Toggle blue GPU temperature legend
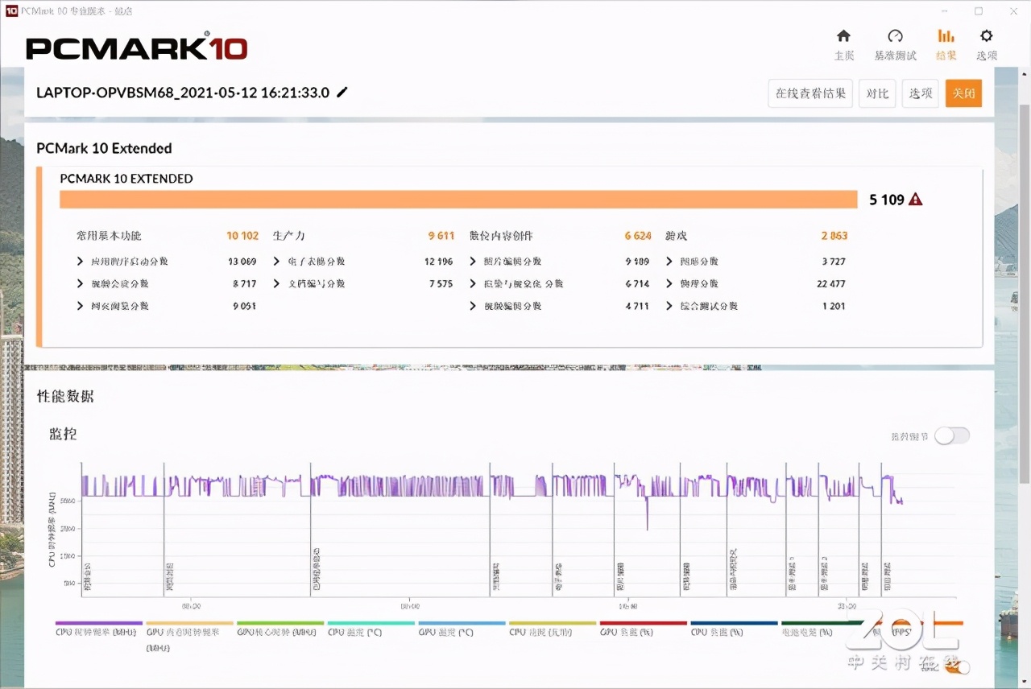1031x689 pixels. 462,629
